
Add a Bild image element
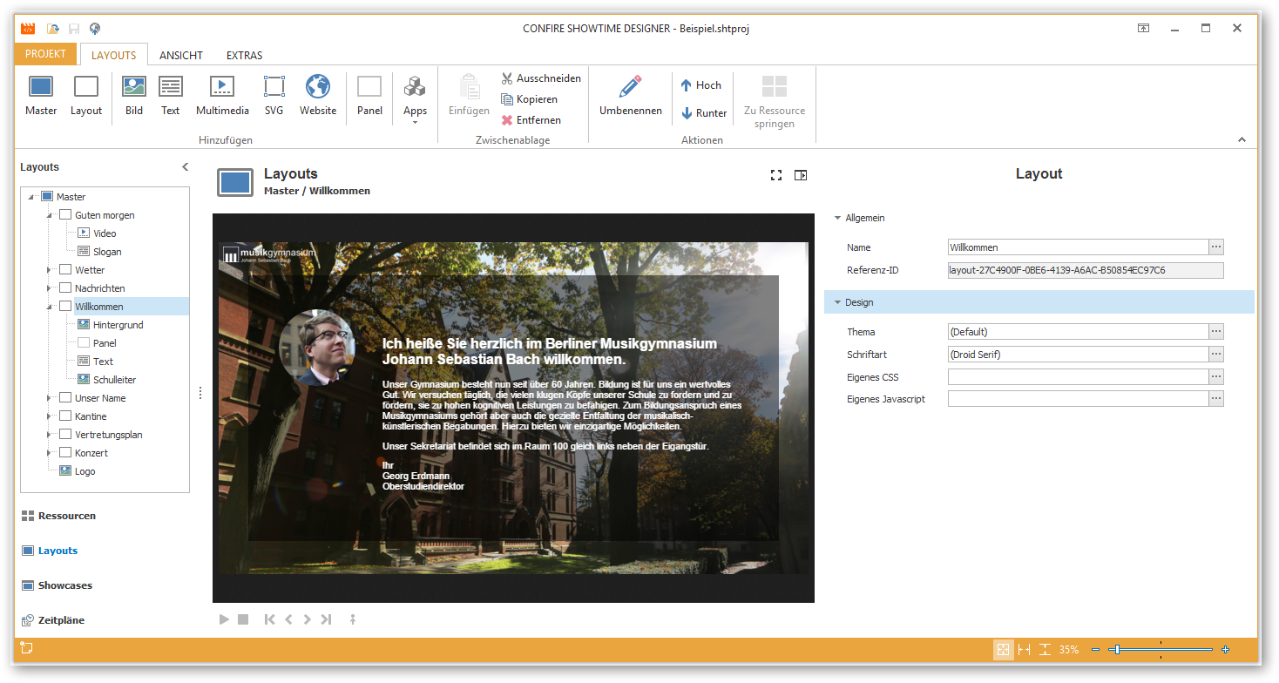(133, 96)
